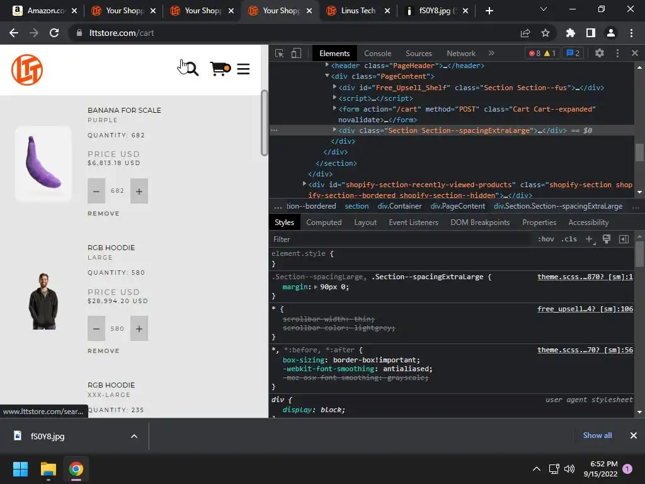
Task: Reload the lttstore cart page
Action: (54, 33)
